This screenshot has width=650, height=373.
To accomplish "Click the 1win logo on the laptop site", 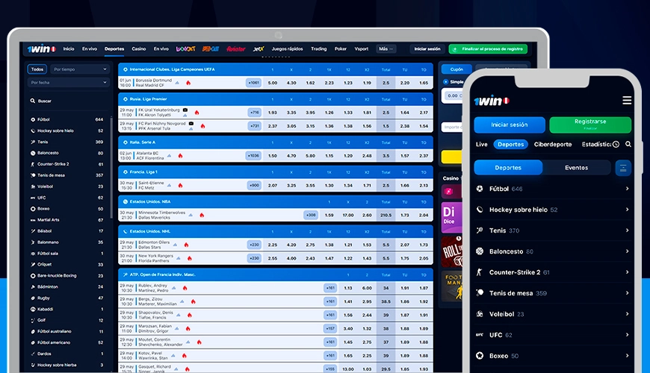I will pos(41,48).
